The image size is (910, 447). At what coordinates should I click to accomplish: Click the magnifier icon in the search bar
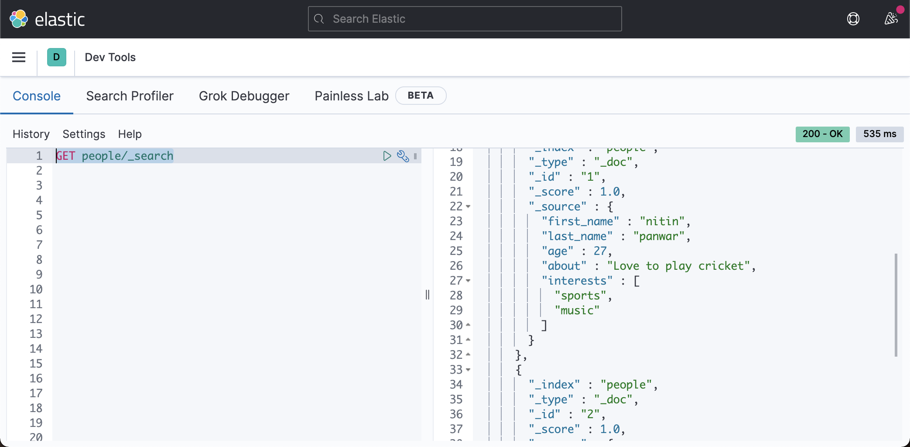pos(319,19)
